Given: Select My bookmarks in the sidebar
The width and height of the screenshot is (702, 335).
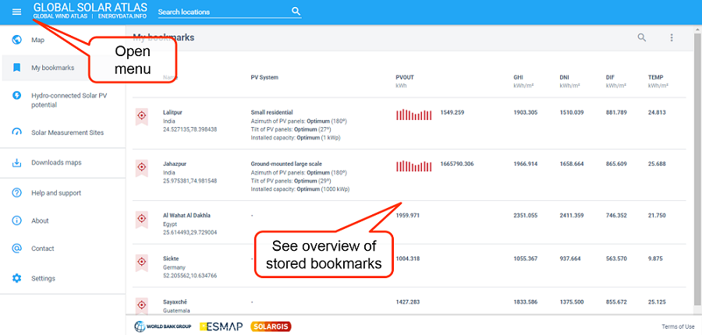Looking at the screenshot, I should point(52,68).
